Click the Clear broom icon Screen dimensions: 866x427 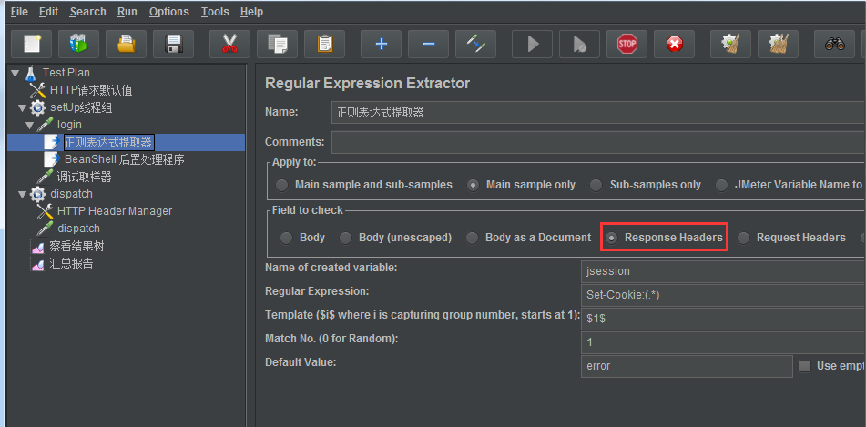coord(730,45)
